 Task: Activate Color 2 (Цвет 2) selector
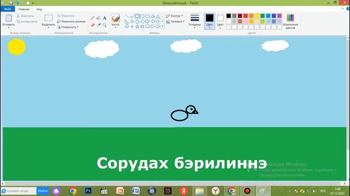pyautogui.click(x=220, y=21)
